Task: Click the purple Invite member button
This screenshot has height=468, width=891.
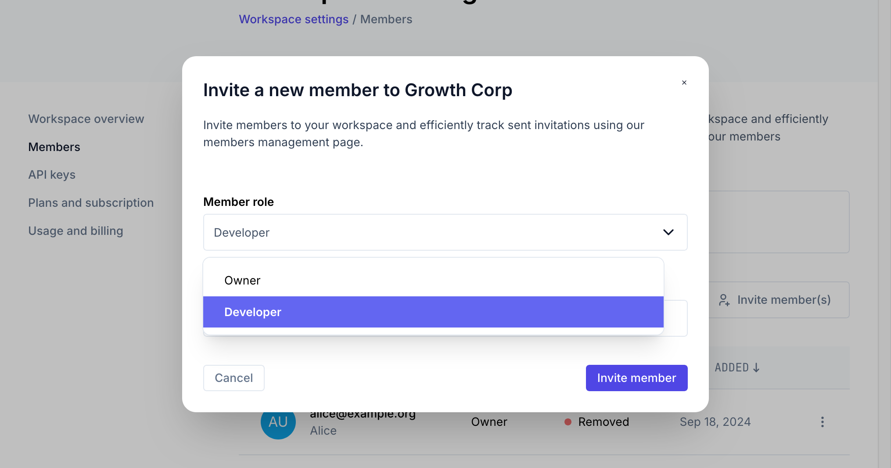Action: pos(636,378)
